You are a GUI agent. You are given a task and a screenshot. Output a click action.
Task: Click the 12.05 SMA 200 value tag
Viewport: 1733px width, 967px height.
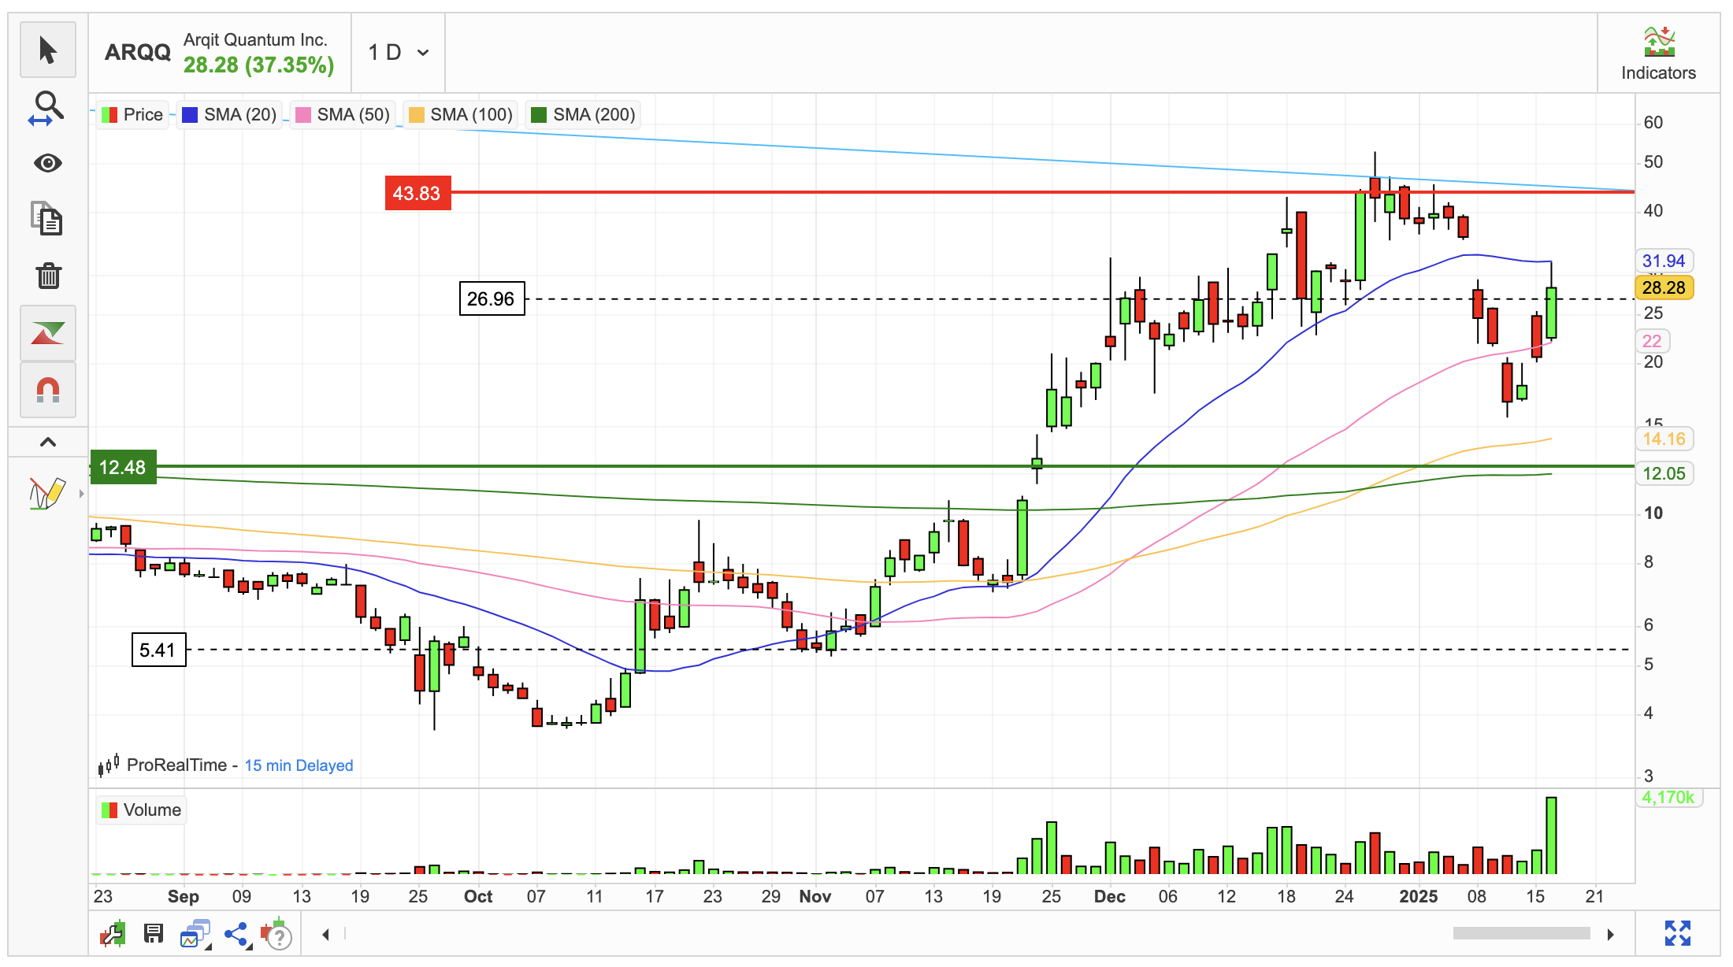pyautogui.click(x=1664, y=473)
